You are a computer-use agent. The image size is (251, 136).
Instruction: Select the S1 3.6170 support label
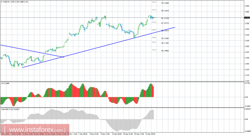[x=165, y=23]
